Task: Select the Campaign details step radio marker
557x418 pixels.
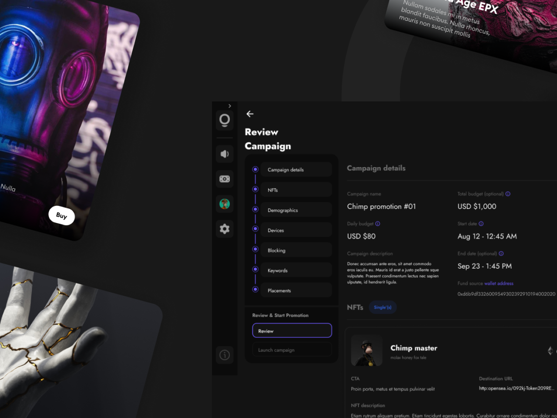Action: click(255, 169)
